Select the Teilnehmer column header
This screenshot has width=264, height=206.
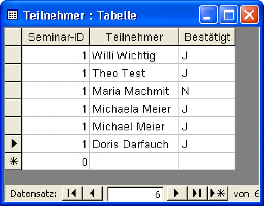134,37
